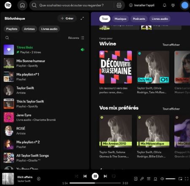Open Ma playlist n°2
The width and height of the screenshot is (190, 186).
44,144
